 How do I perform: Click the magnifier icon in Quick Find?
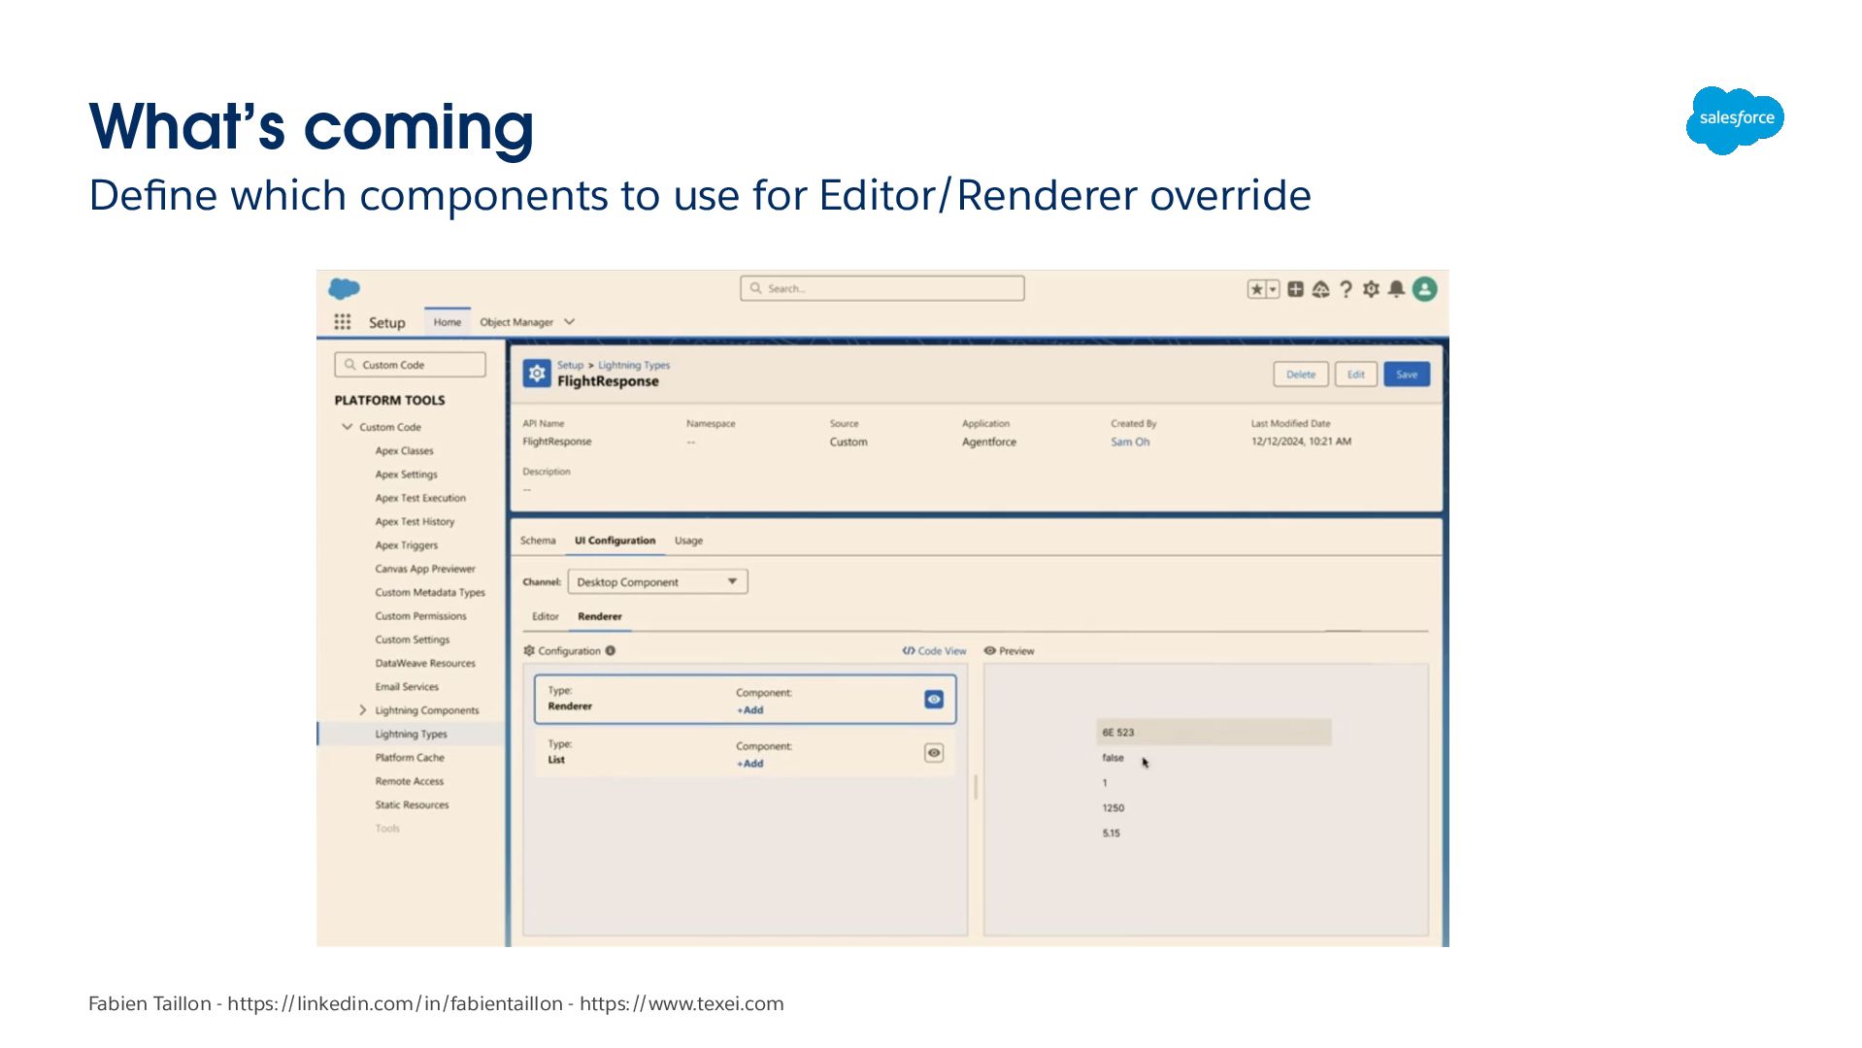click(x=350, y=365)
